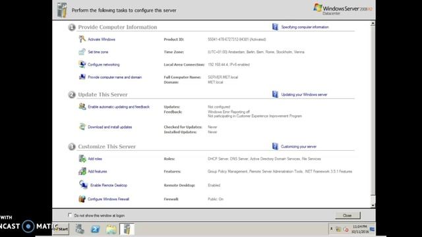Click the Firewall Public: On value
422x237 pixels.
pos(216,199)
